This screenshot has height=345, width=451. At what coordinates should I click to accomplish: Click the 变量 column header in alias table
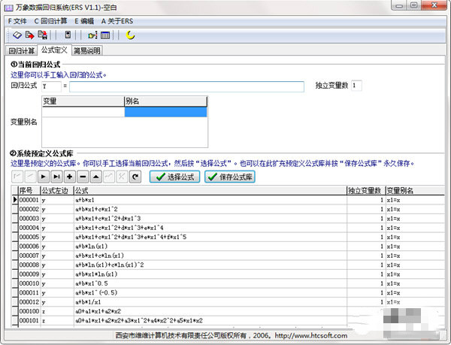83,101
